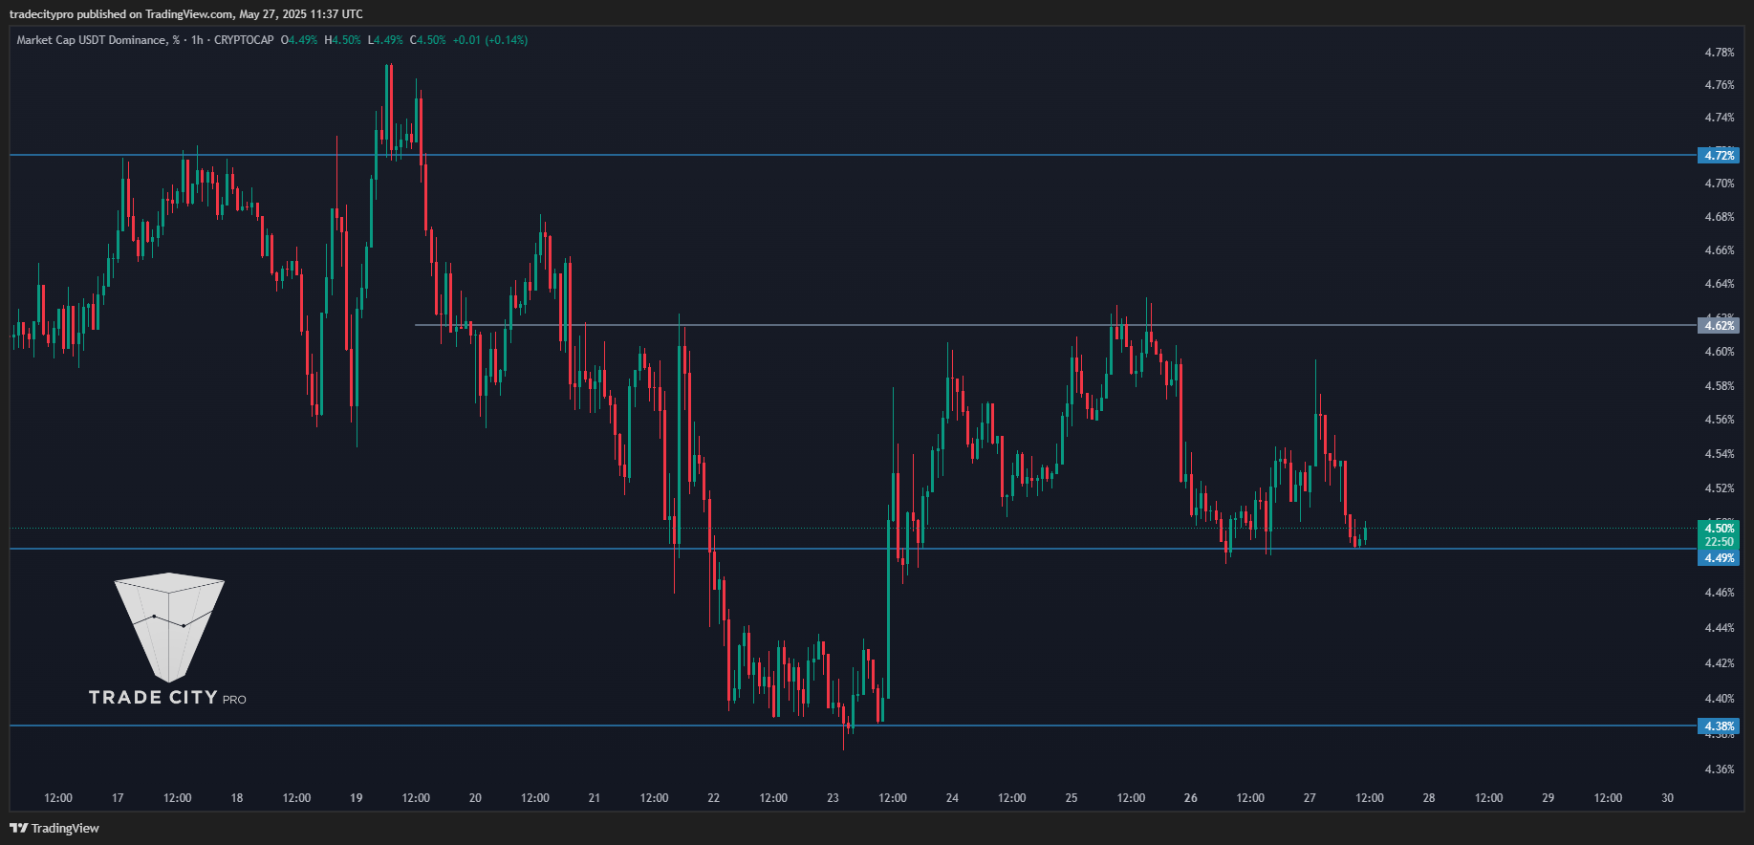The height and width of the screenshot is (845, 1754).
Task: Click the 4.78% price axis label
Action: tap(1720, 53)
